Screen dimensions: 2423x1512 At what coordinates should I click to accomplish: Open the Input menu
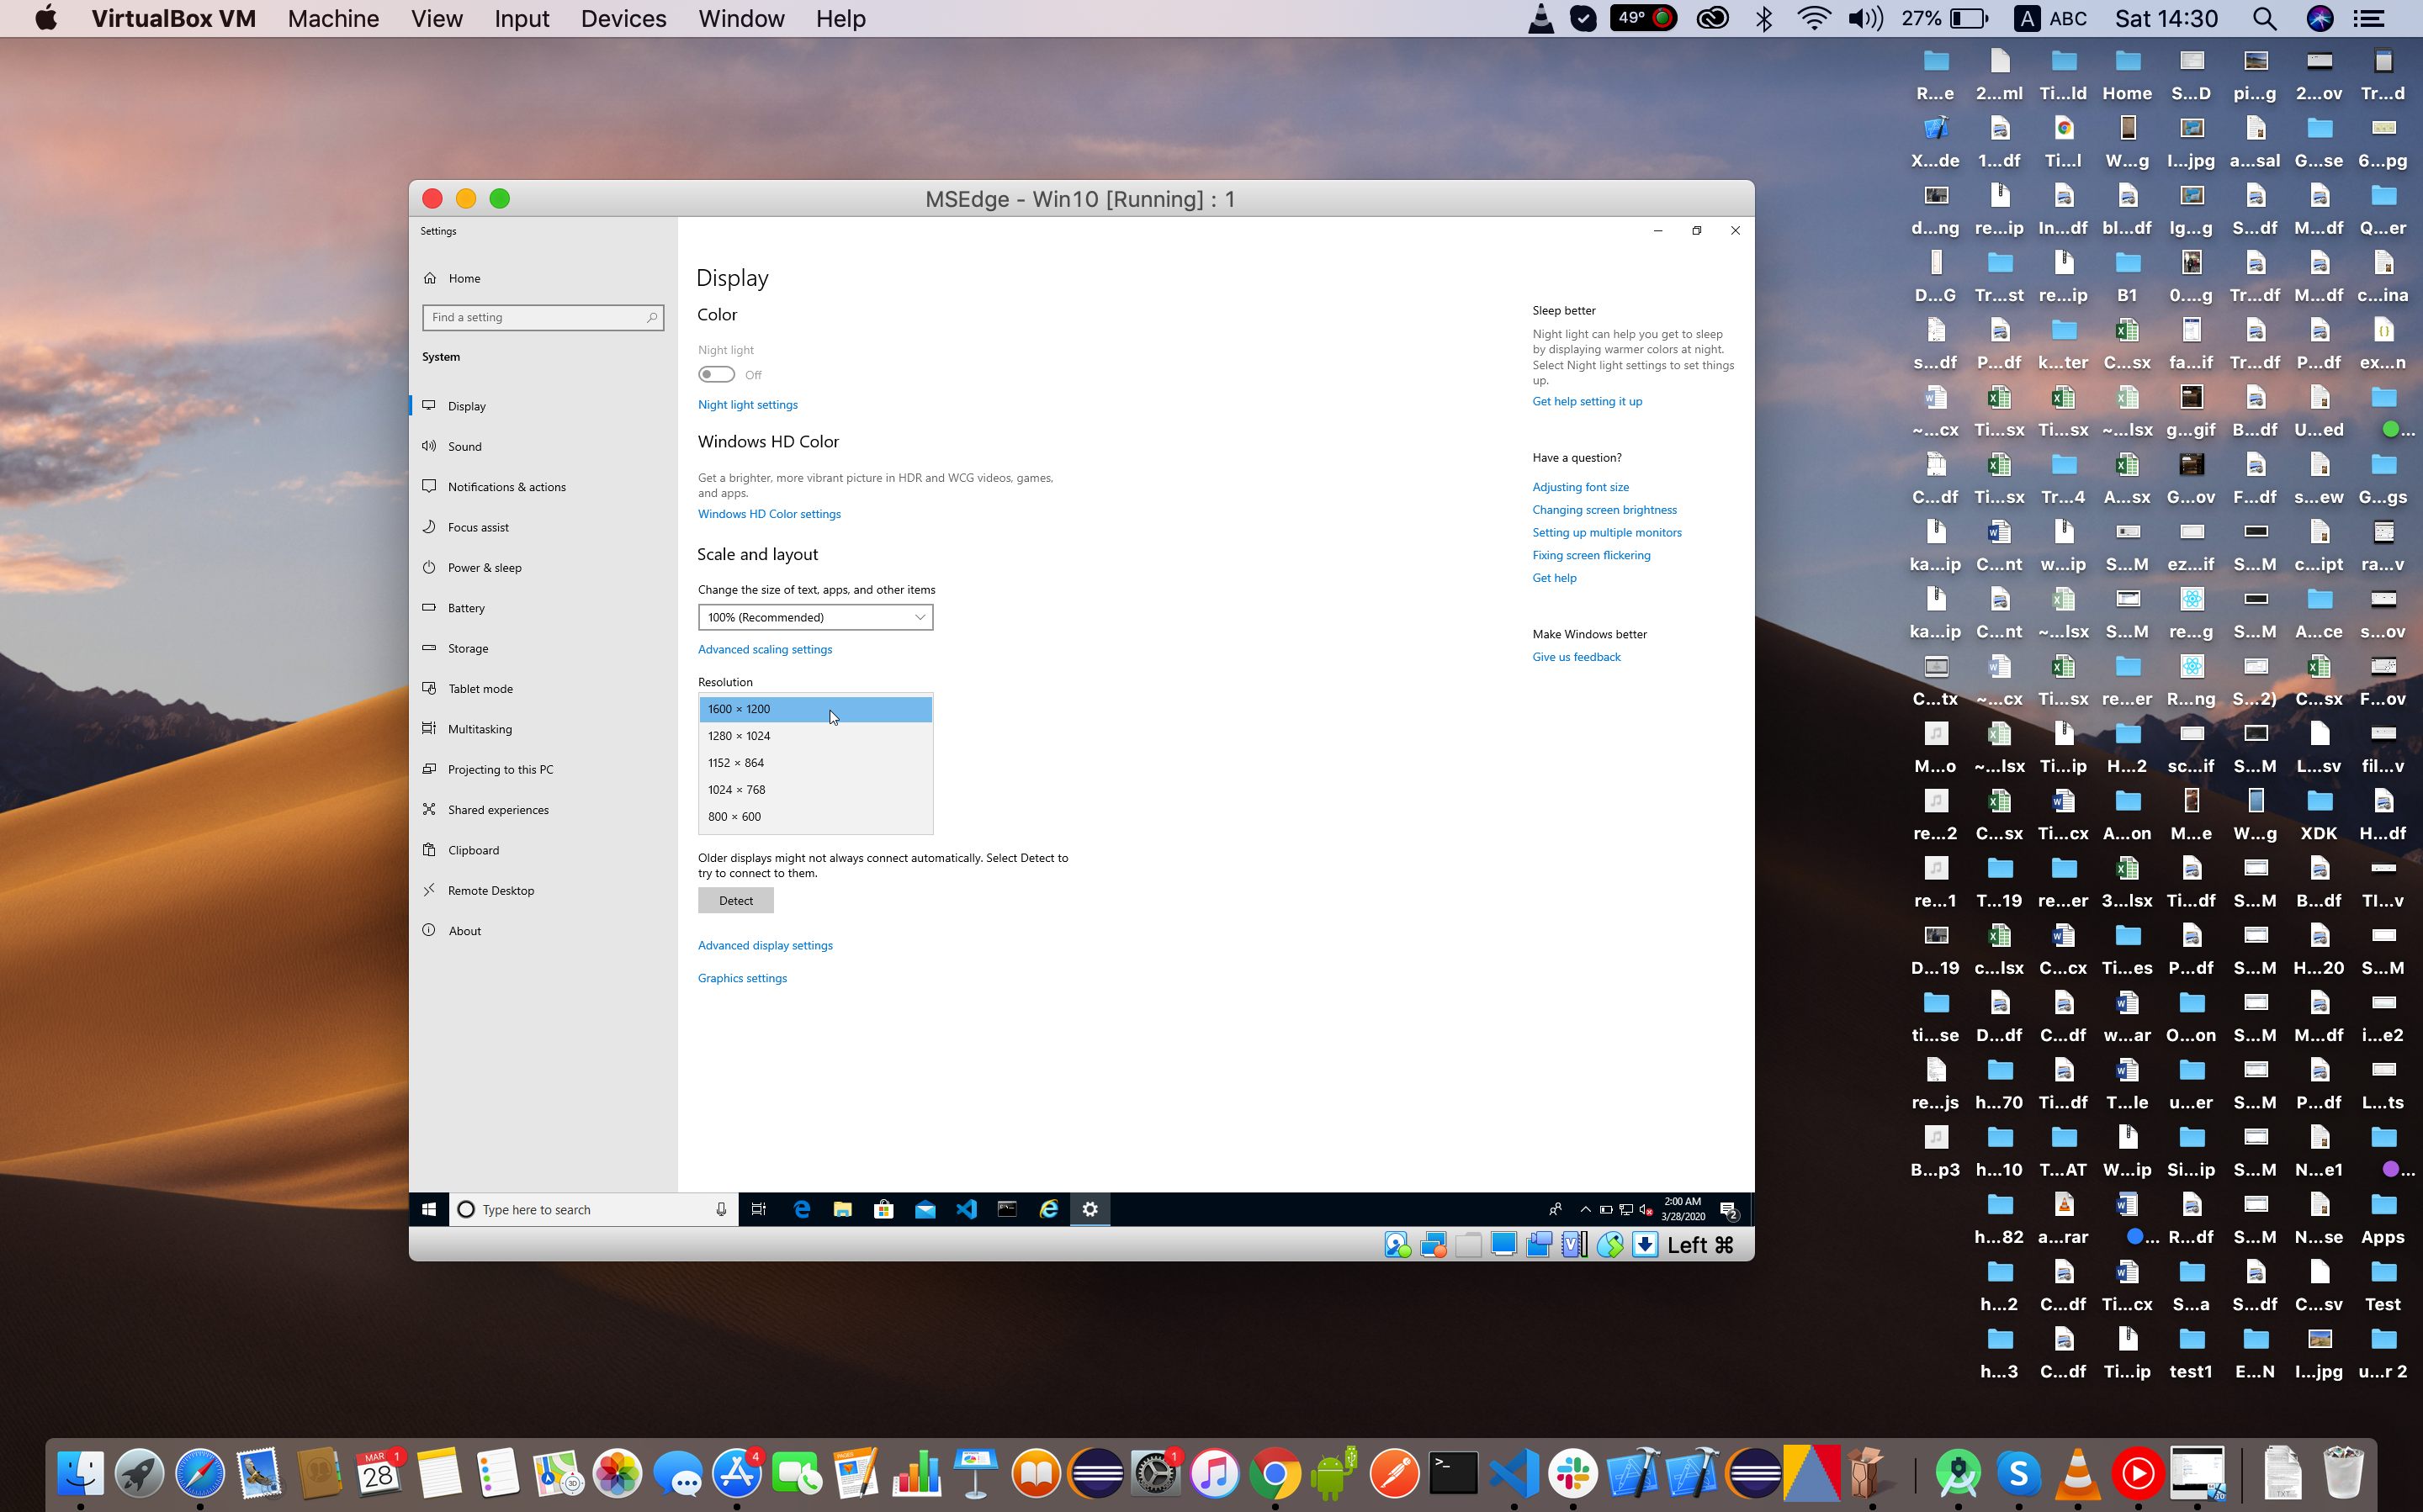(522, 18)
